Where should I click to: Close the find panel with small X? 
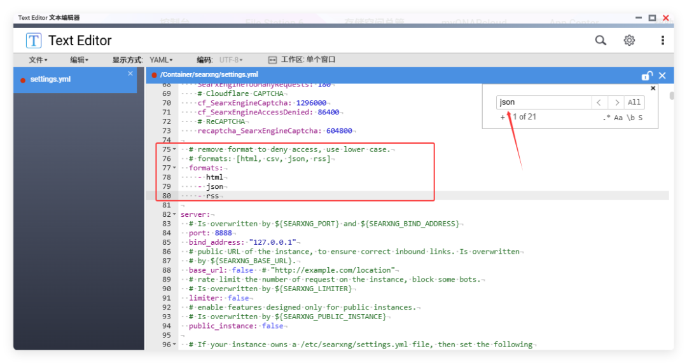tap(653, 89)
